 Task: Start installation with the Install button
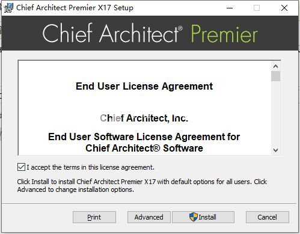click(203, 217)
